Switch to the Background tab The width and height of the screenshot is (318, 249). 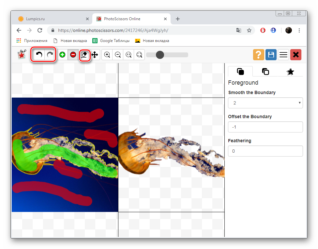pyautogui.click(x=265, y=72)
